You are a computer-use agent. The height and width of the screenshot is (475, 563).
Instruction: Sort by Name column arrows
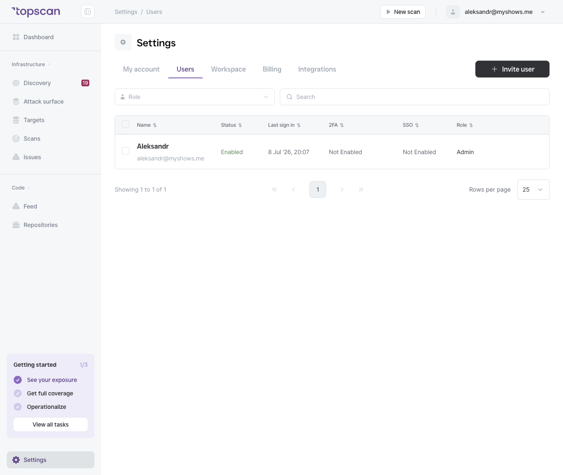point(155,125)
